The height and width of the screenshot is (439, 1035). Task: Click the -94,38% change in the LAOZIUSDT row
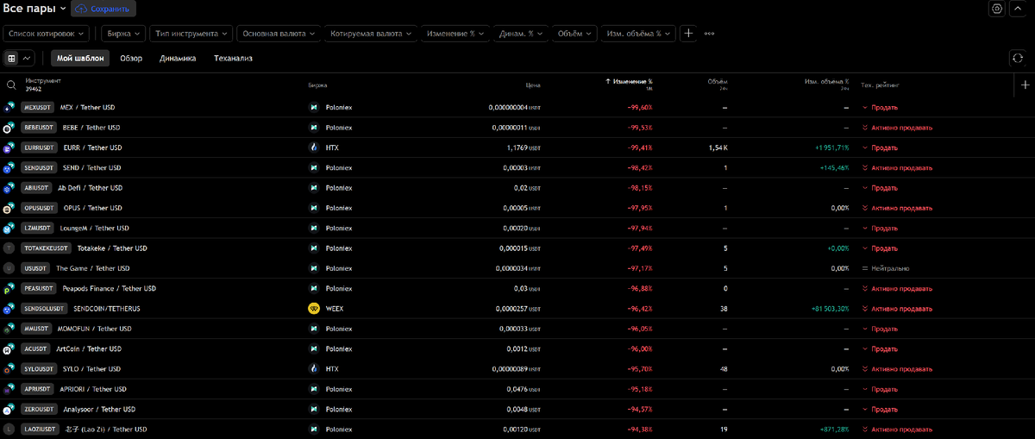(639, 429)
